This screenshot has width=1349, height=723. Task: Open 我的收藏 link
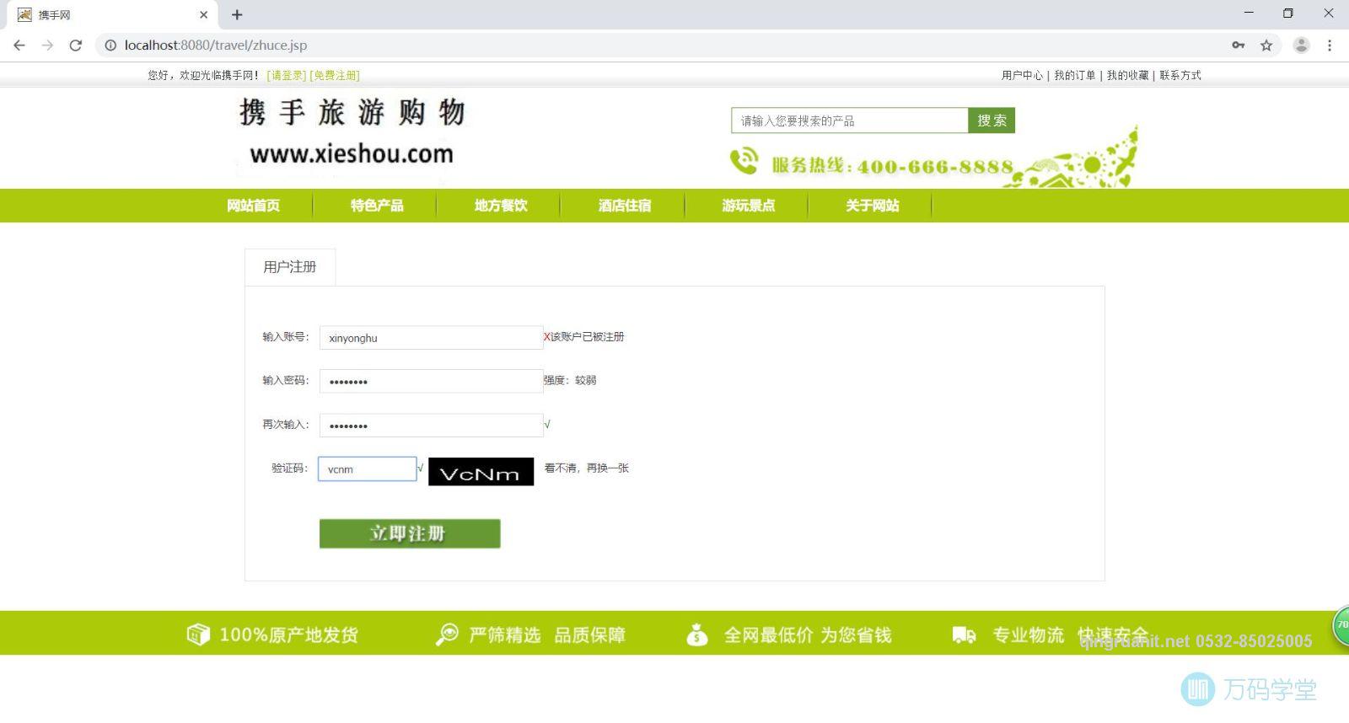[x=1127, y=75]
